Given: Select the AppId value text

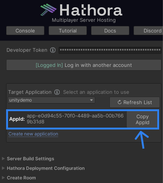Looking at the screenshot, I should (75, 119).
